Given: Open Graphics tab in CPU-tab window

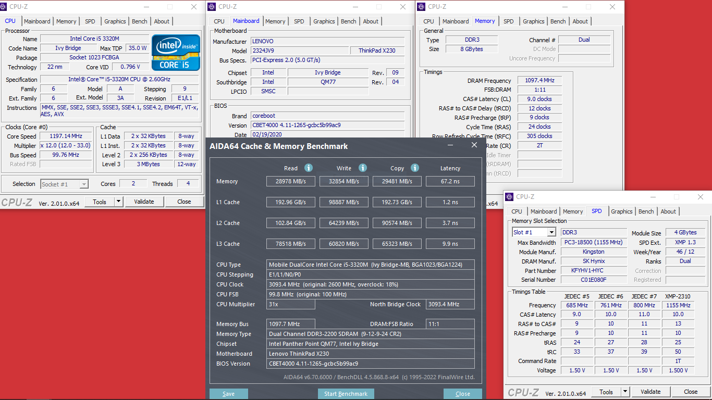Looking at the screenshot, I should click(x=115, y=21).
